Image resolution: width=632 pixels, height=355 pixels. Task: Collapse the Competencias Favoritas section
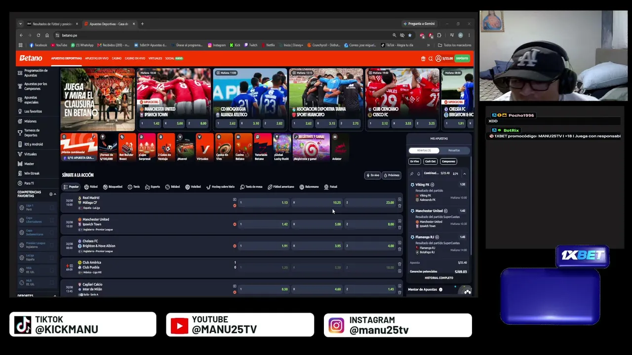[x=54, y=194]
